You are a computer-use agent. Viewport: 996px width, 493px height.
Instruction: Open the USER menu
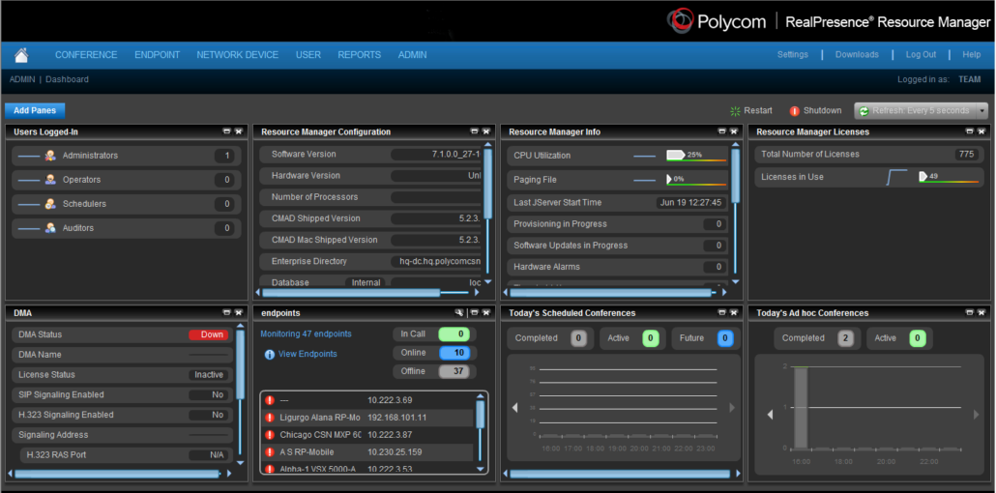[308, 55]
